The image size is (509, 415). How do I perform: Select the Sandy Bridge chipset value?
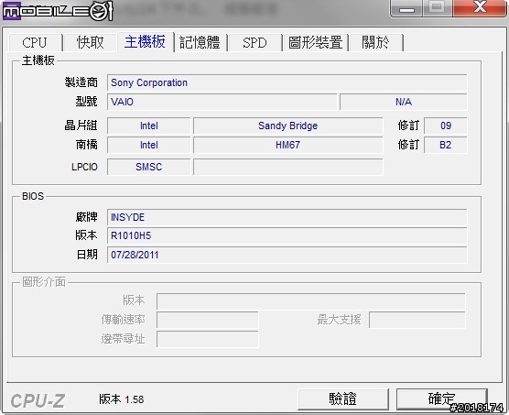(x=288, y=126)
